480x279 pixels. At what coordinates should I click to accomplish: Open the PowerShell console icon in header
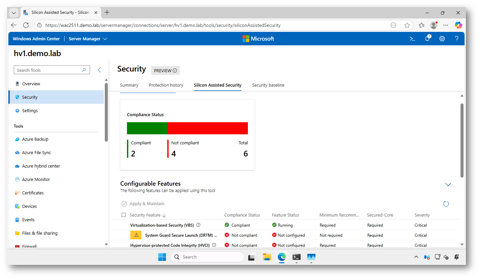point(412,39)
